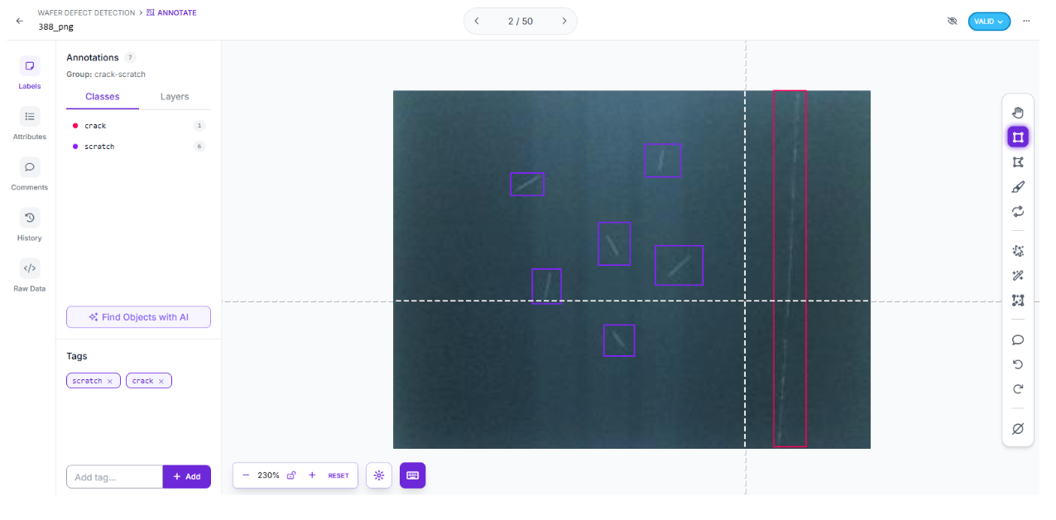Zoom in with the plus button
The height and width of the screenshot is (520, 1056).
312,475
